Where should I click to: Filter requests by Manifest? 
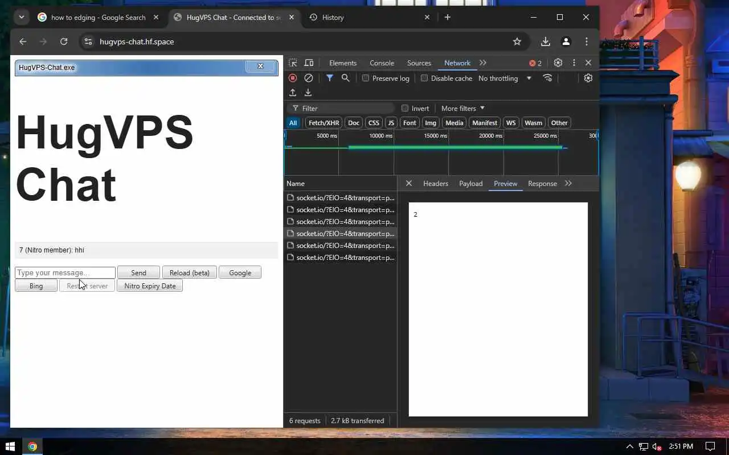coord(485,123)
